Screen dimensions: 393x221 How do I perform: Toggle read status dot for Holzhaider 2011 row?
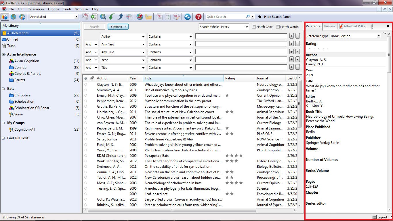point(85,112)
